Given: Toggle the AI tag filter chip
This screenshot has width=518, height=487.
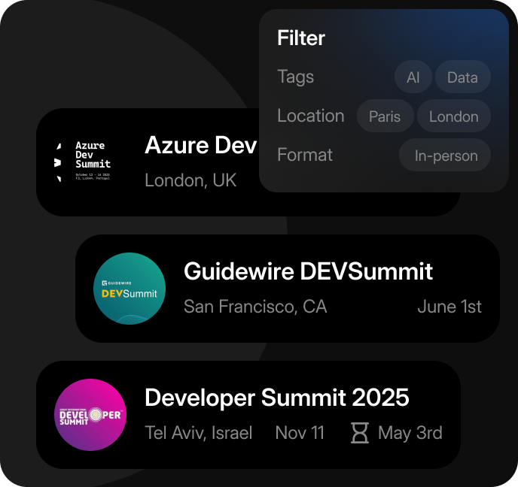Looking at the screenshot, I should 413,77.
